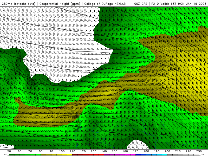208x156 pixels.
Task: Click the 110 tick label on the color scale
Action: pos(72,151)
